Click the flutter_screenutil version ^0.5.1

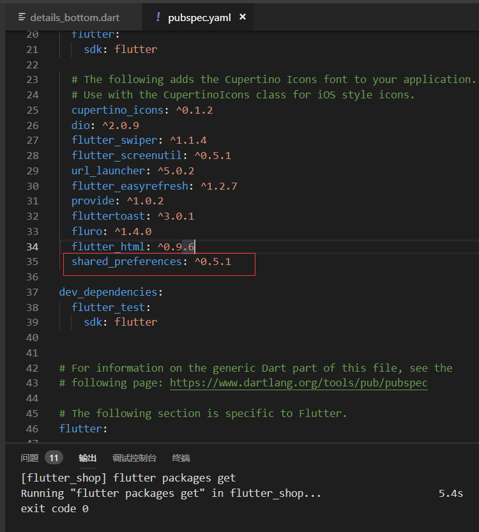pyautogui.click(x=213, y=155)
